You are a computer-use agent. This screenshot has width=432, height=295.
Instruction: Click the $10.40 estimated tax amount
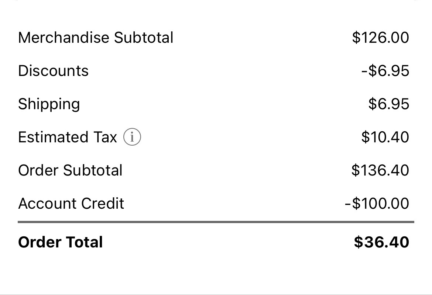click(385, 137)
